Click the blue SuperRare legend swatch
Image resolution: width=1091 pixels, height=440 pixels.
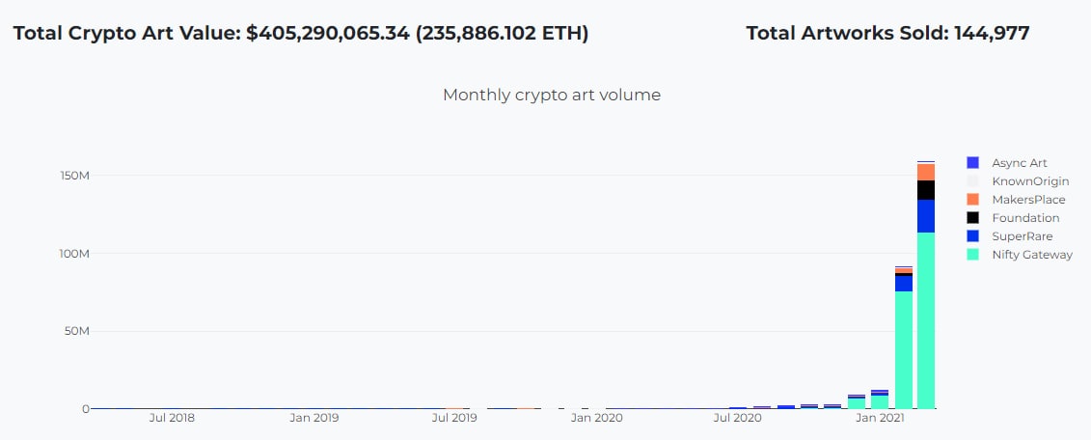pyautogui.click(x=972, y=236)
